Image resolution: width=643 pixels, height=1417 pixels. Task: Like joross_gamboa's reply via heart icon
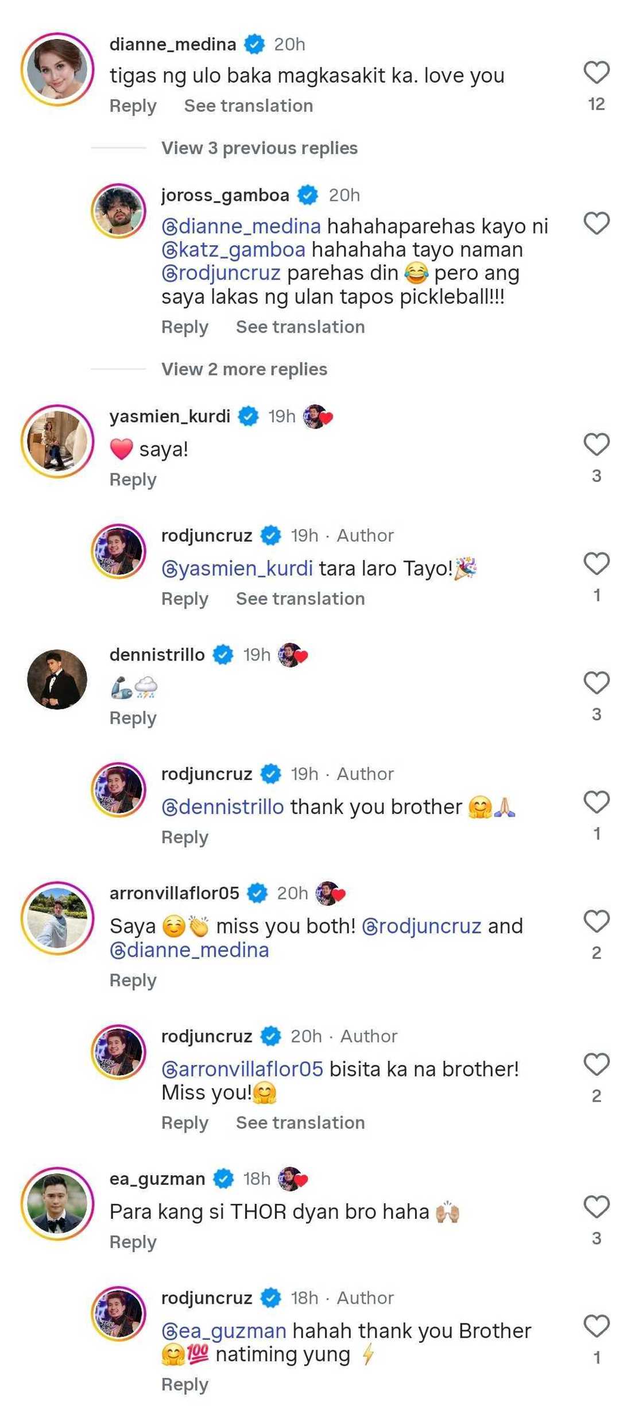coord(596,223)
